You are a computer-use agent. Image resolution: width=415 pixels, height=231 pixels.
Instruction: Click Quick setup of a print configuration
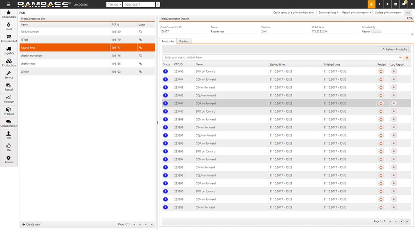[294, 12]
